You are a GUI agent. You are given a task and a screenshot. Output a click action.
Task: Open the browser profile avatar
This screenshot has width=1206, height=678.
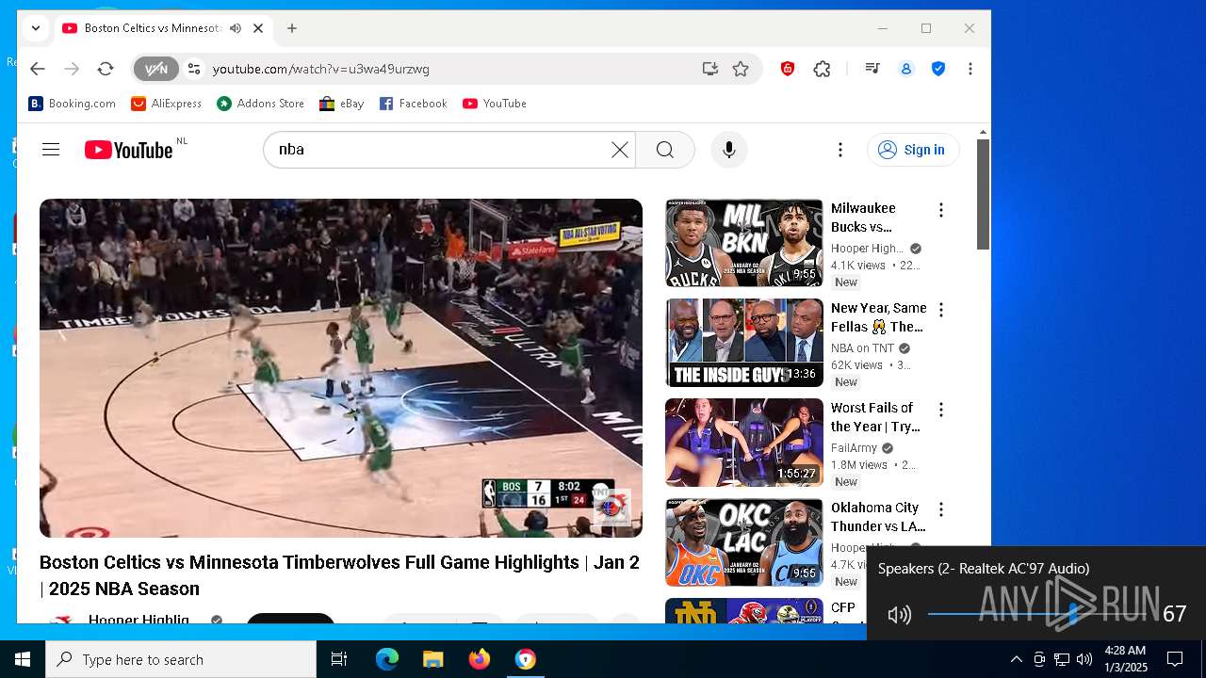(x=906, y=69)
